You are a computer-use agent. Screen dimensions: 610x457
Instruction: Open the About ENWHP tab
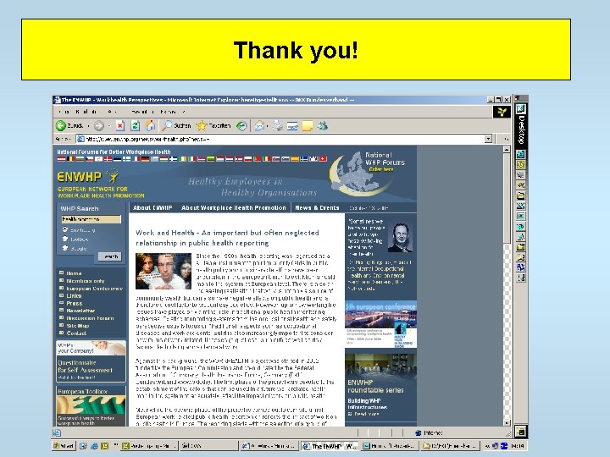(x=152, y=208)
